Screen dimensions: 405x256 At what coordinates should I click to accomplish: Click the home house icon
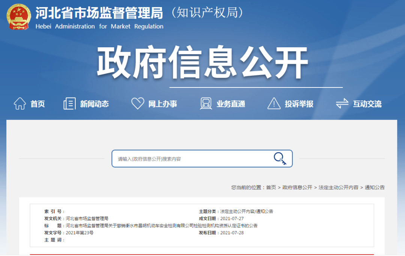click(20, 104)
